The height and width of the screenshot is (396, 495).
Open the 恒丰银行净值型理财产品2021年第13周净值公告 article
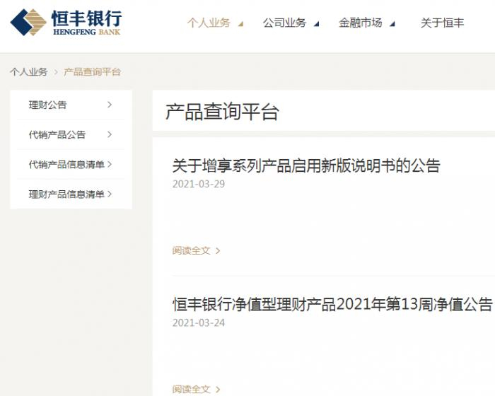tap(332, 304)
